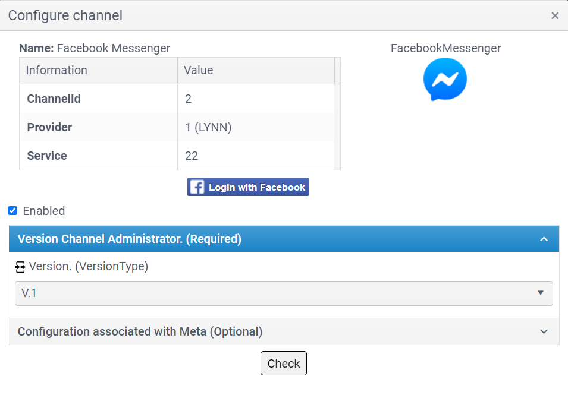
Task: Click the VersionType icon beside Version label
Action: [21, 267]
